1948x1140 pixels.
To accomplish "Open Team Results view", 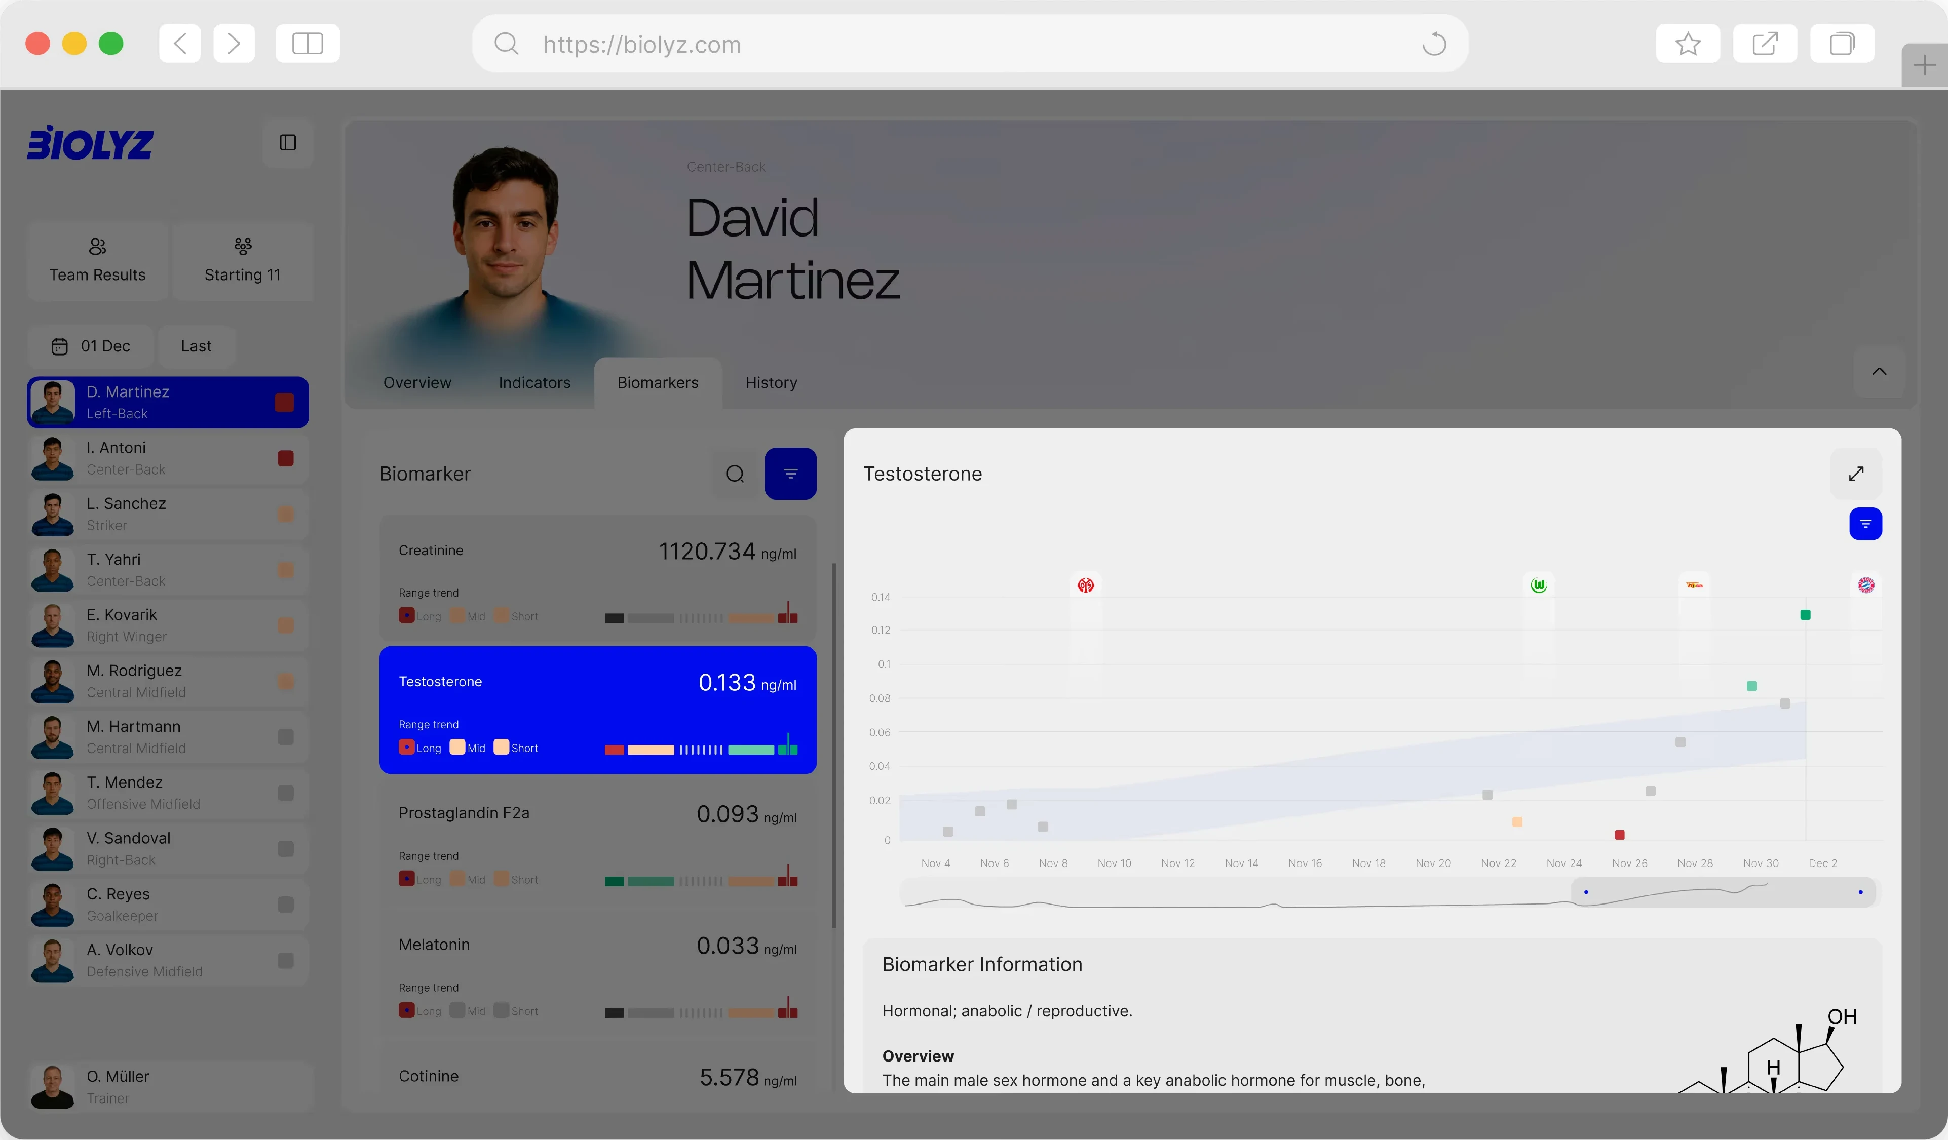I will click(97, 260).
